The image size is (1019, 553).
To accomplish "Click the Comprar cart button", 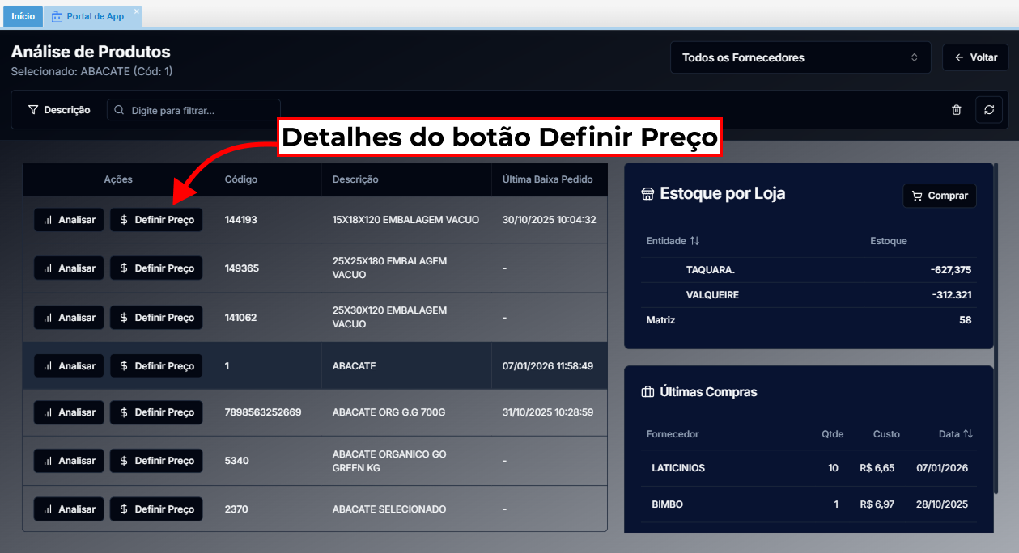I will tap(939, 196).
